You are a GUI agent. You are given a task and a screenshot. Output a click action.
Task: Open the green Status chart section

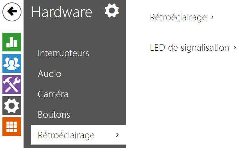coord(12,42)
